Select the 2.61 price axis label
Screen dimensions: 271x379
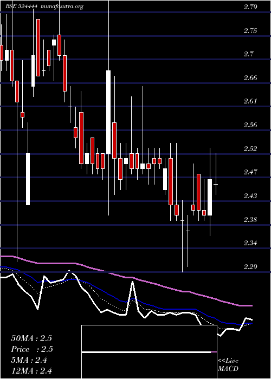coord(250,101)
